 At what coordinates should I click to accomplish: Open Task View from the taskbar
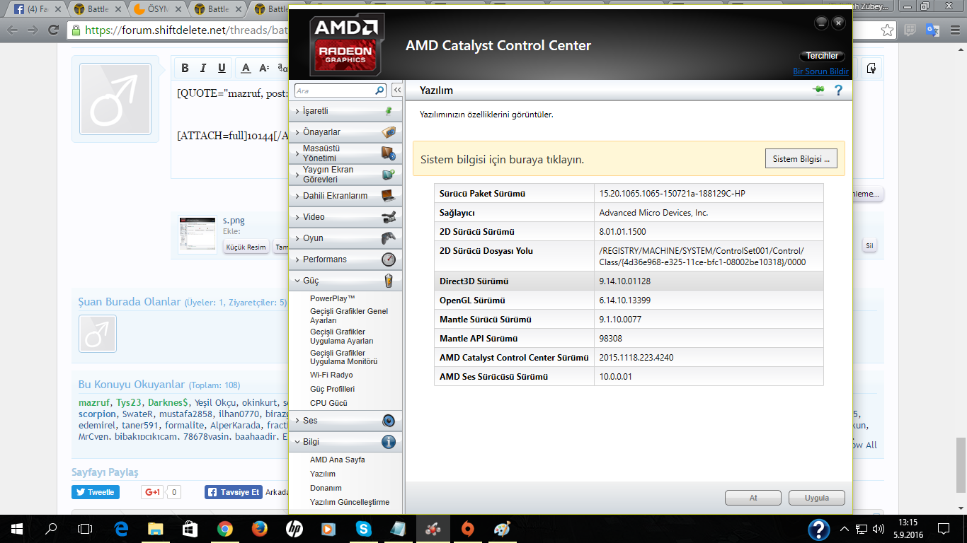[x=85, y=528]
